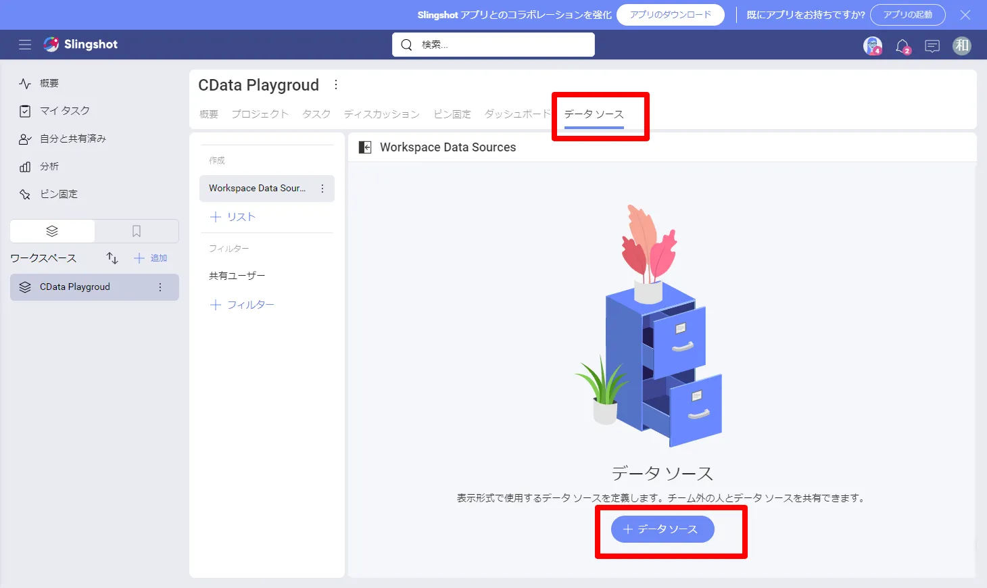The height and width of the screenshot is (588, 987).
Task: Open CData Playgroud workspace sidebar options
Action: tap(160, 287)
